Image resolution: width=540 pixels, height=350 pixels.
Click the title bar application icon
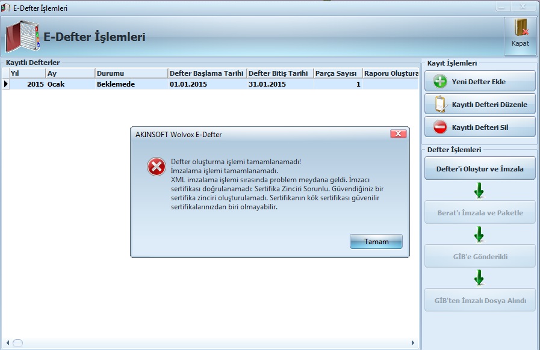[x=5, y=8]
